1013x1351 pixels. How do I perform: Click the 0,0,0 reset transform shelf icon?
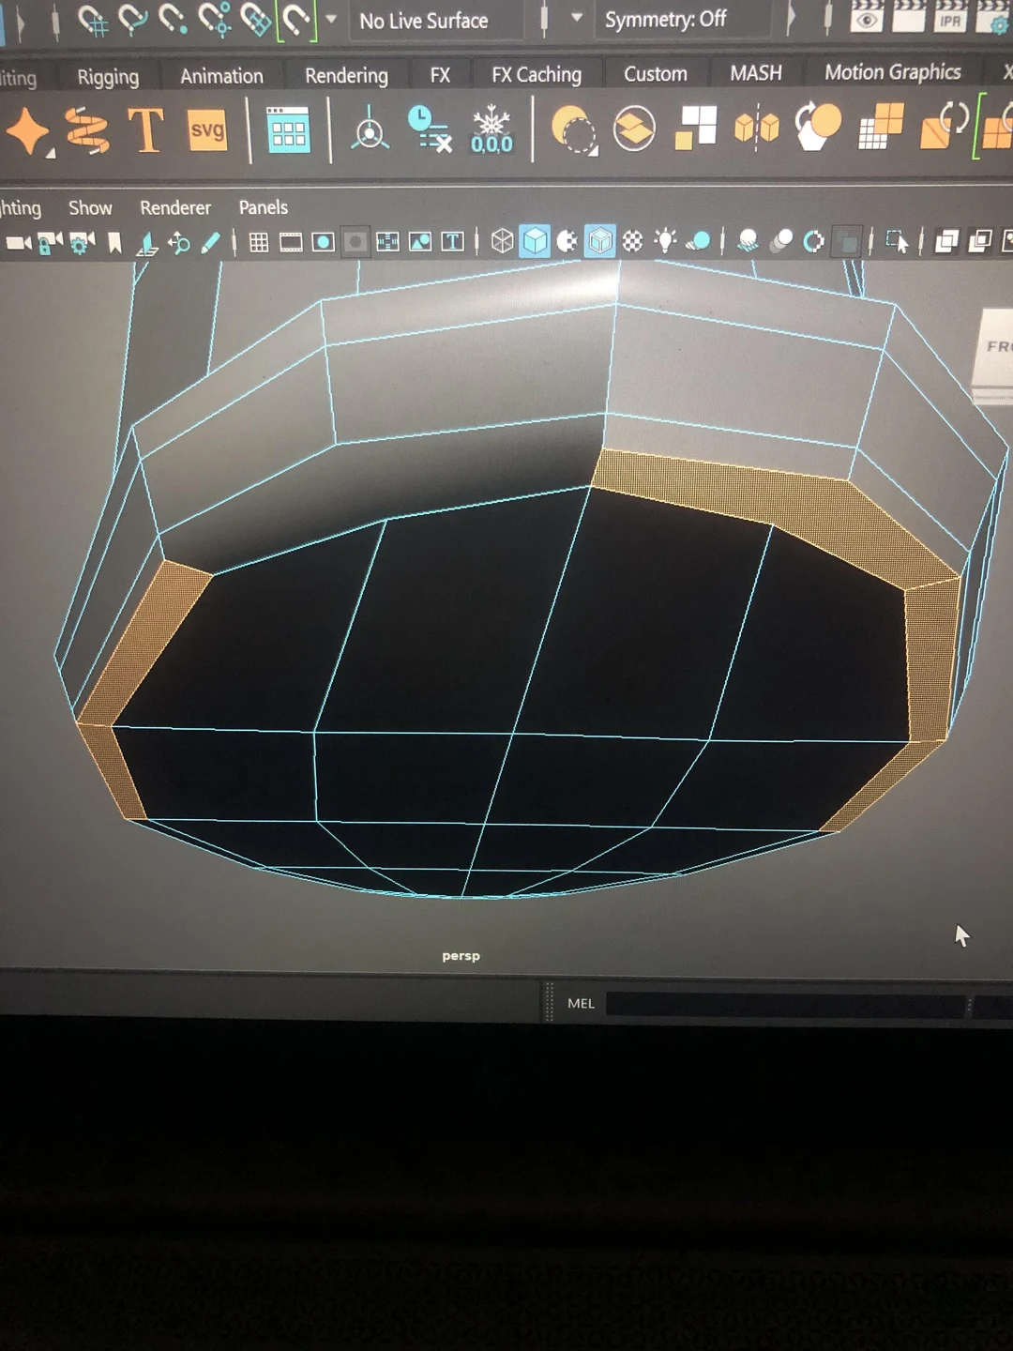491,134
